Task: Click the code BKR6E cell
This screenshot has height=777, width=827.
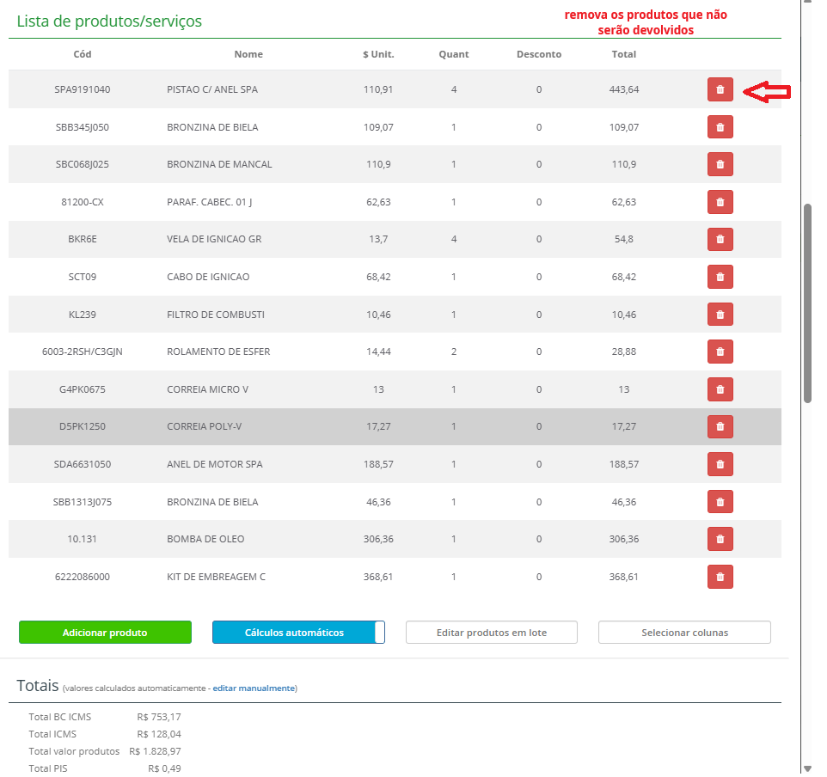Action: tap(83, 240)
